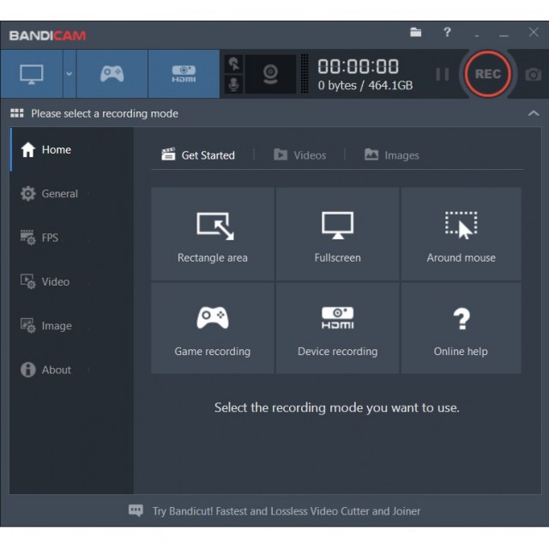Open the output folder icon in title bar

pos(415,33)
